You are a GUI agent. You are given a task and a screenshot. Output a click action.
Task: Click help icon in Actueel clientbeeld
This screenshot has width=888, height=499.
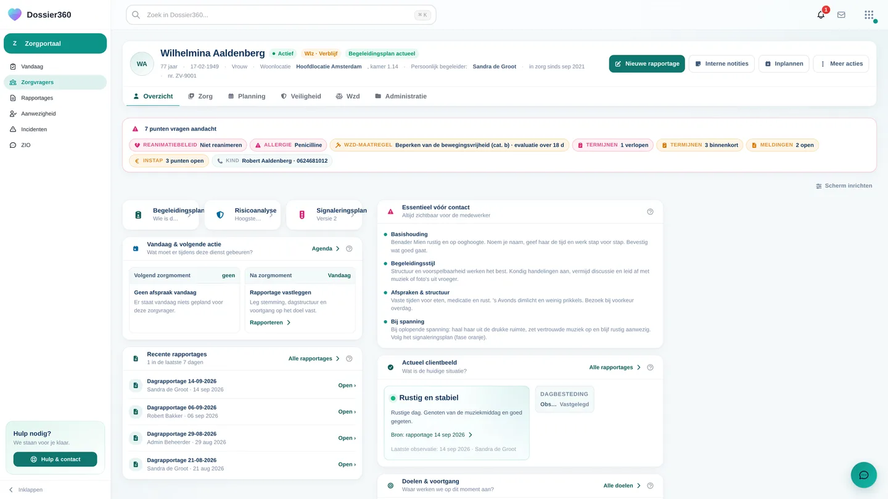[650, 367]
